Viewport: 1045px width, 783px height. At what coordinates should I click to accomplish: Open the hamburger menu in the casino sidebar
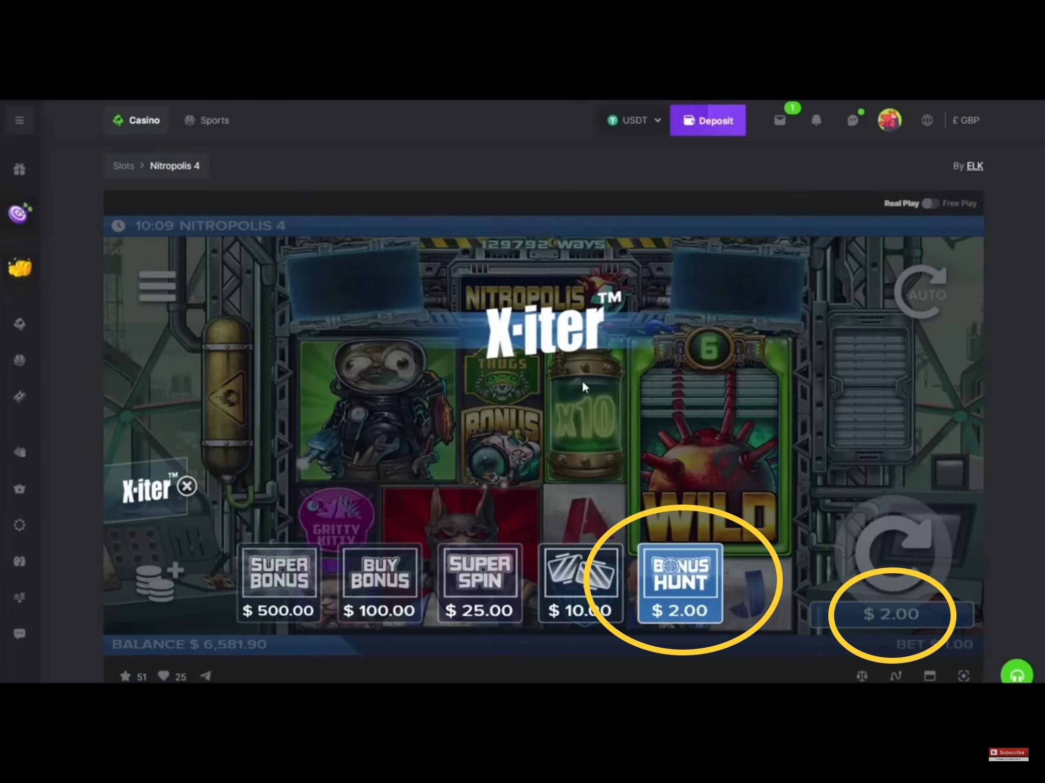(19, 120)
